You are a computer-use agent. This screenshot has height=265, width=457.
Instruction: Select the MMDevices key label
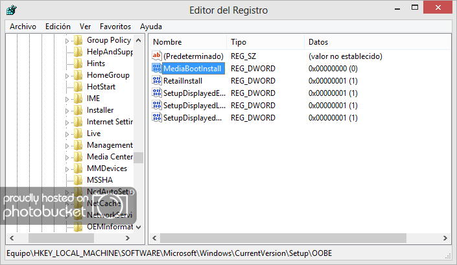(x=107, y=168)
